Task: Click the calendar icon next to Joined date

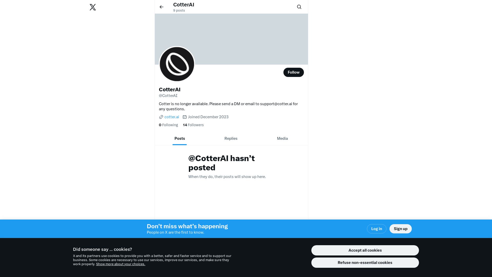Action: (x=184, y=117)
